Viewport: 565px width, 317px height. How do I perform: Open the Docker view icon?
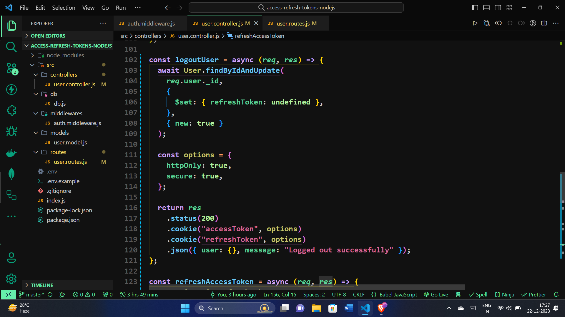pyautogui.click(x=11, y=153)
